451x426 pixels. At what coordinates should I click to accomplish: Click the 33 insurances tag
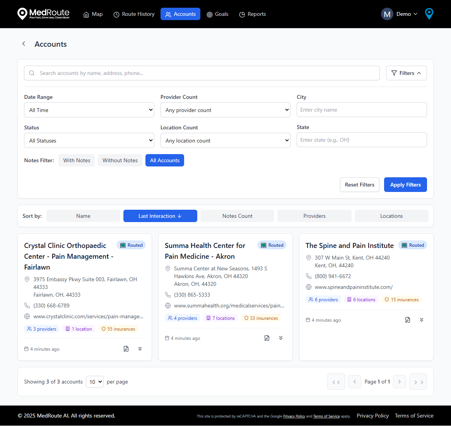pyautogui.click(x=261, y=318)
